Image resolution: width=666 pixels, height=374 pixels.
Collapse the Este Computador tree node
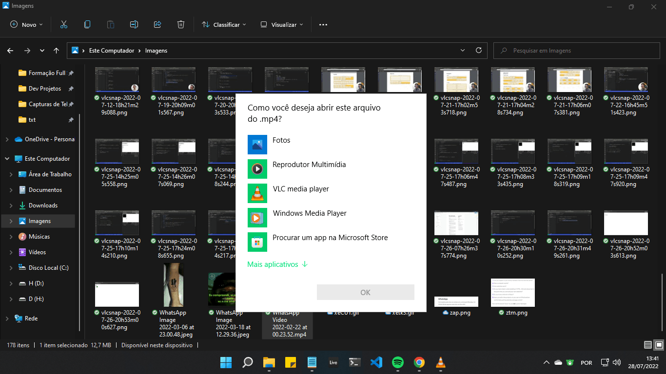pyautogui.click(x=7, y=159)
